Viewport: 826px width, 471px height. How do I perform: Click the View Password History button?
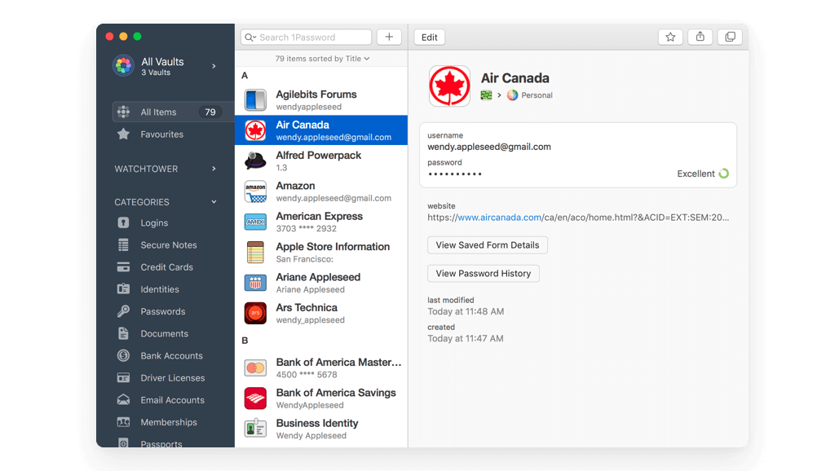point(483,273)
